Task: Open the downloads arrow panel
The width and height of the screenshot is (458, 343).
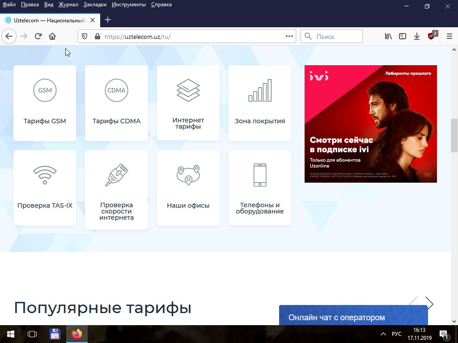Action: click(x=417, y=37)
